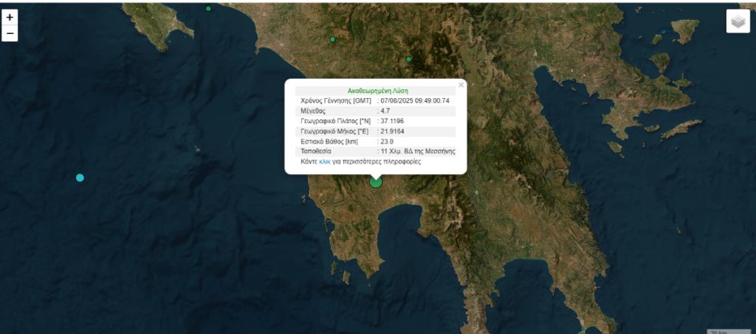Image resolution: width=756 pixels, height=334 pixels.
Task: Click the magnitude value 4.7
Action: pyautogui.click(x=388, y=111)
